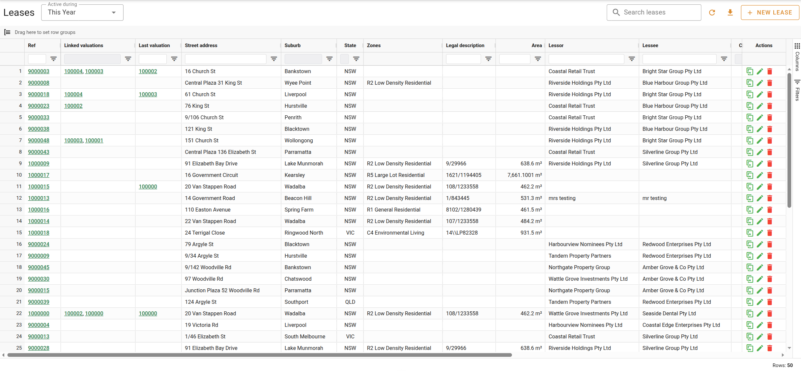Open filter menu for Street address column
Image resolution: width=801 pixels, height=371 pixels.
(x=274, y=59)
